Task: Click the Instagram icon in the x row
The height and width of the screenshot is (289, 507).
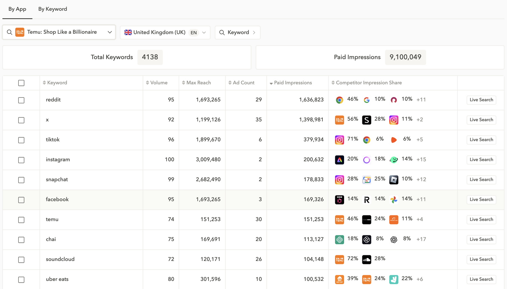Action: pyautogui.click(x=394, y=120)
